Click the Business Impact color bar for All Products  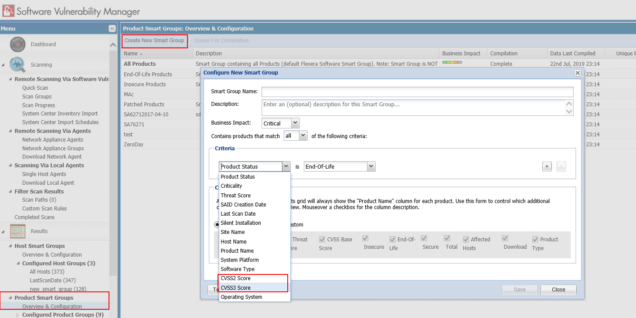point(452,63)
